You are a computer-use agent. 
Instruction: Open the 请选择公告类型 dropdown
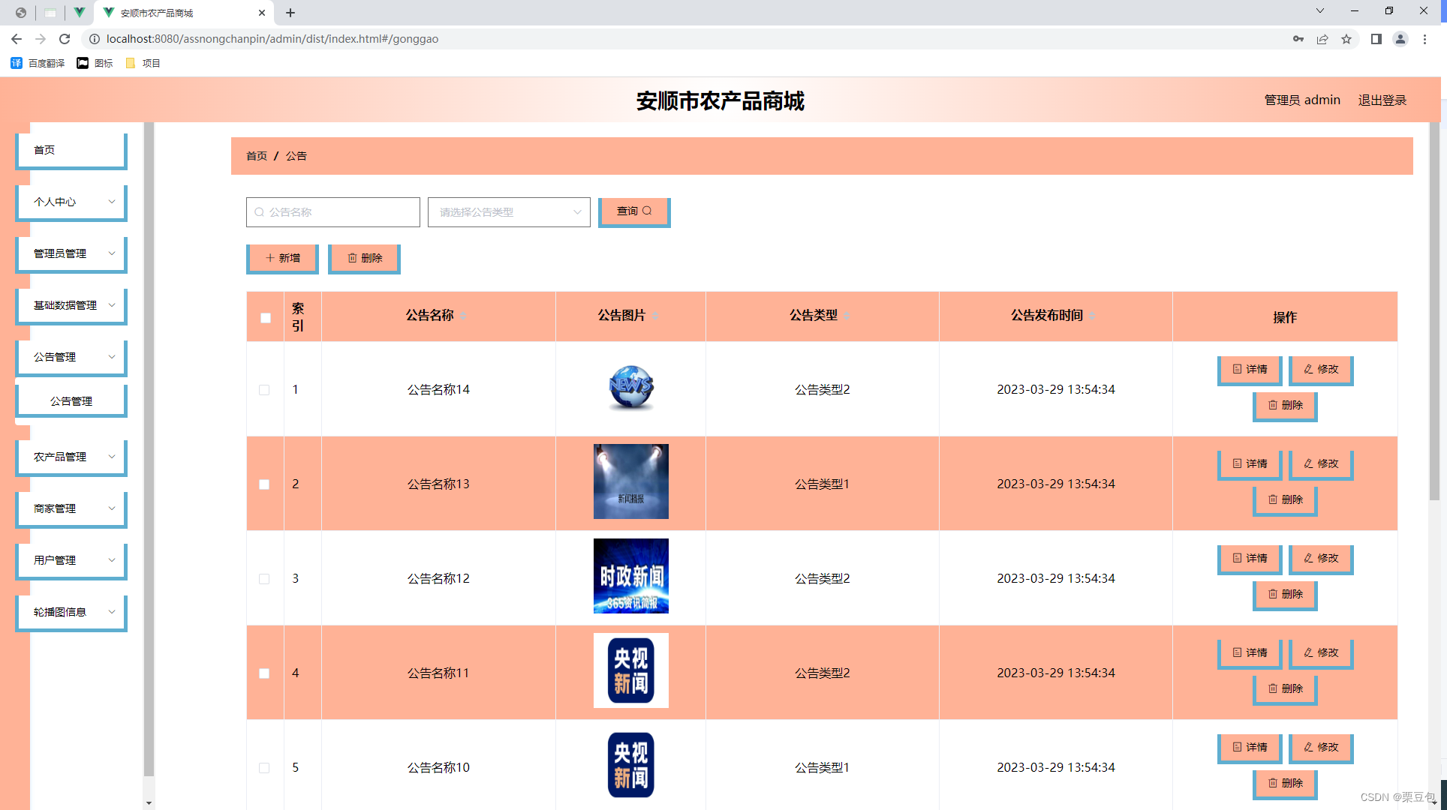(509, 212)
